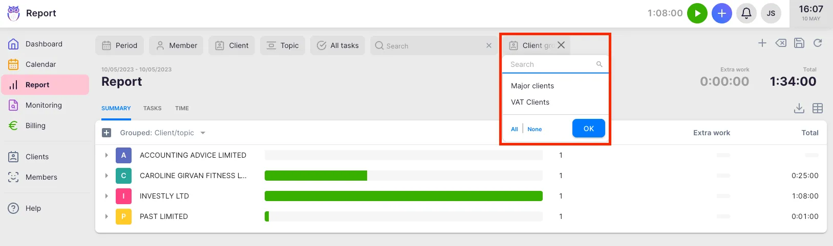Expand the ACCOUNTING ADVICE LIMITED row
The width and height of the screenshot is (833, 246).
pos(106,155)
